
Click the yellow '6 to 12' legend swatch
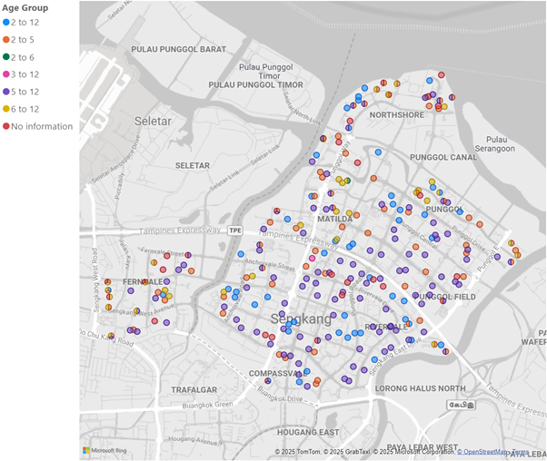pos(6,109)
